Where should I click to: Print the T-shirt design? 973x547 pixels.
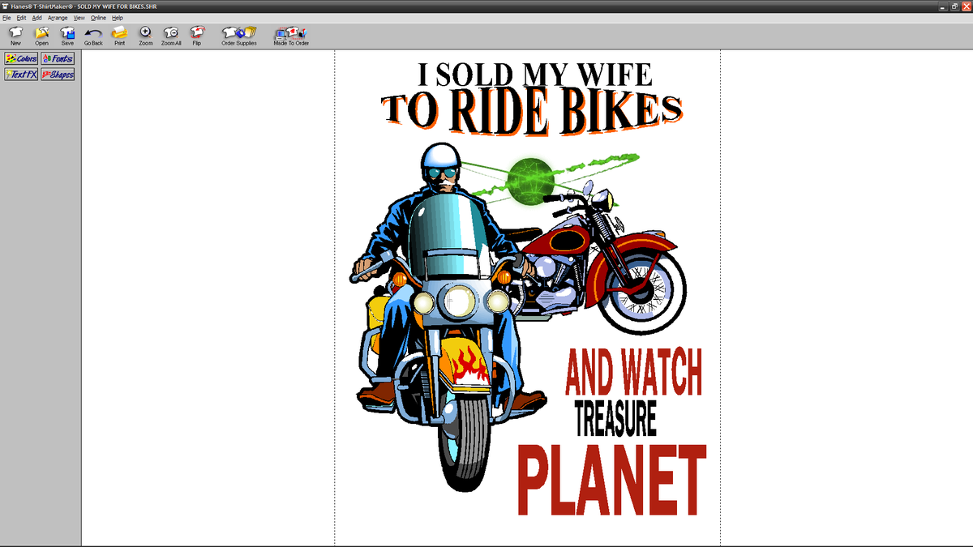pyautogui.click(x=119, y=36)
